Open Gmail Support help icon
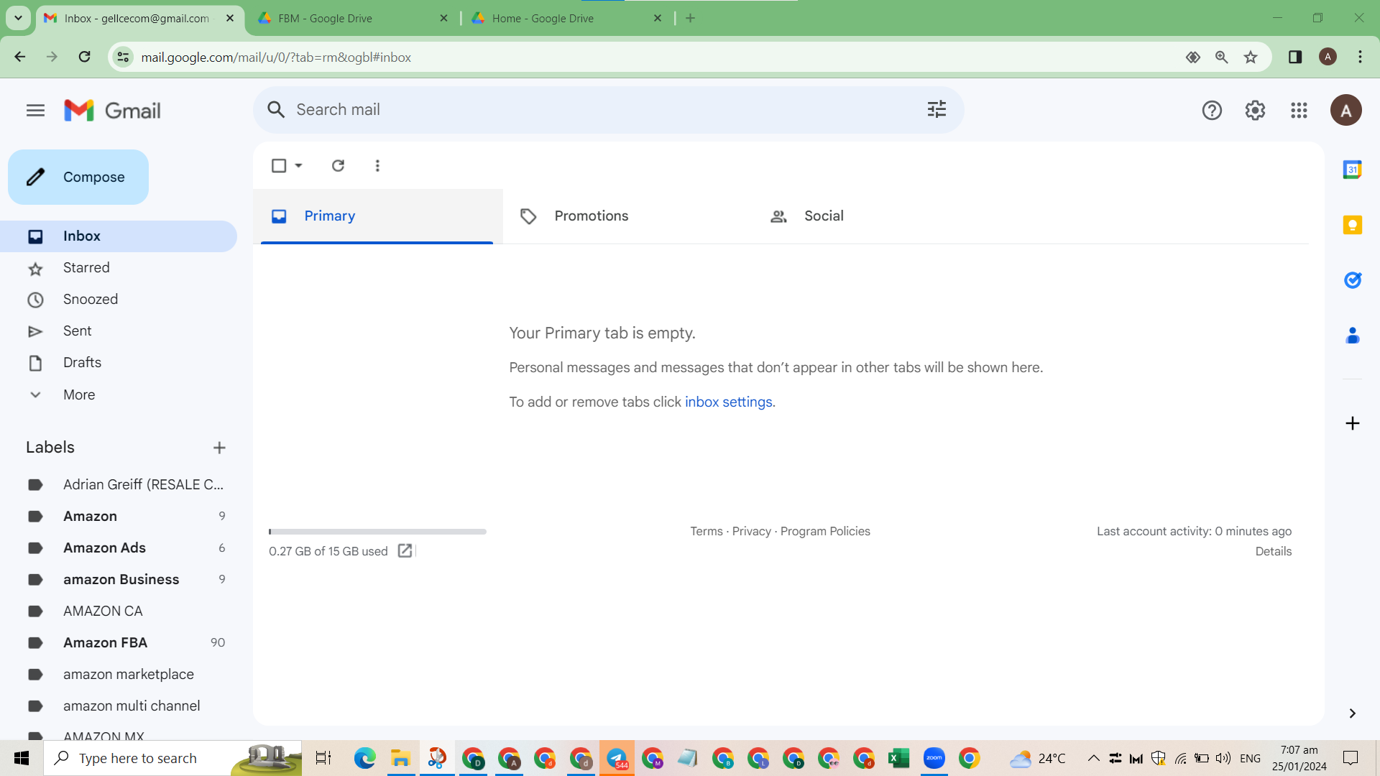 click(1212, 111)
